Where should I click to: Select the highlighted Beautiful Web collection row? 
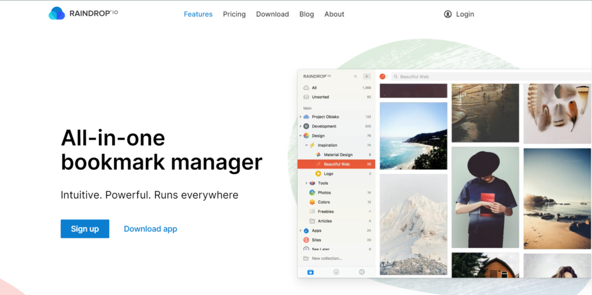click(336, 164)
